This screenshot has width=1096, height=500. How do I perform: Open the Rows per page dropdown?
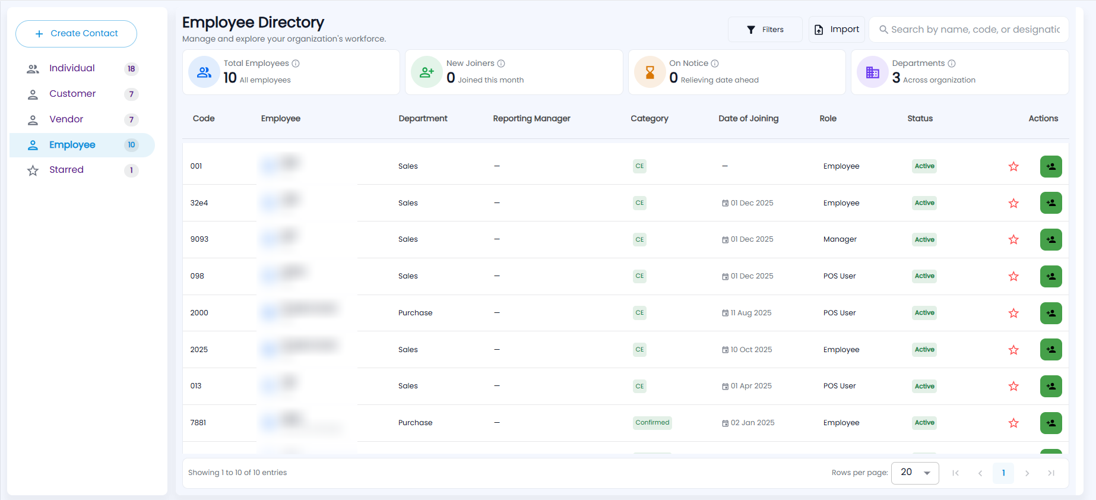coord(915,473)
